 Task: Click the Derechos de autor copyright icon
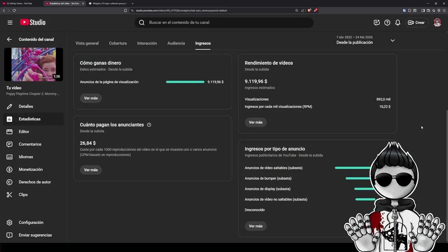point(9,182)
